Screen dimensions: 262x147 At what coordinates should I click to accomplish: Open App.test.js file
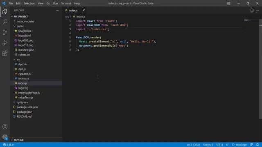point(36,73)
